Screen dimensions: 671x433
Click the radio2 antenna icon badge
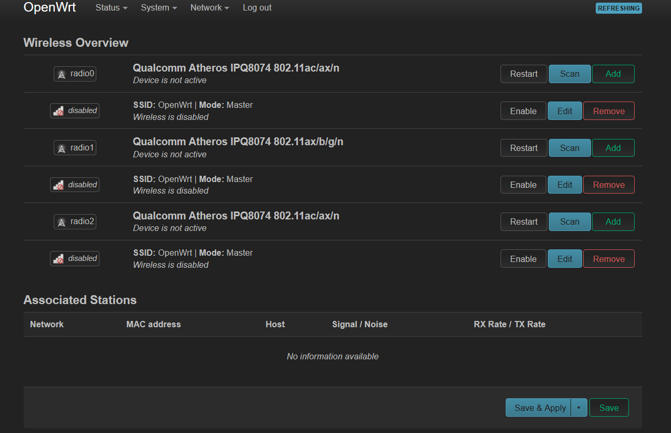click(75, 221)
